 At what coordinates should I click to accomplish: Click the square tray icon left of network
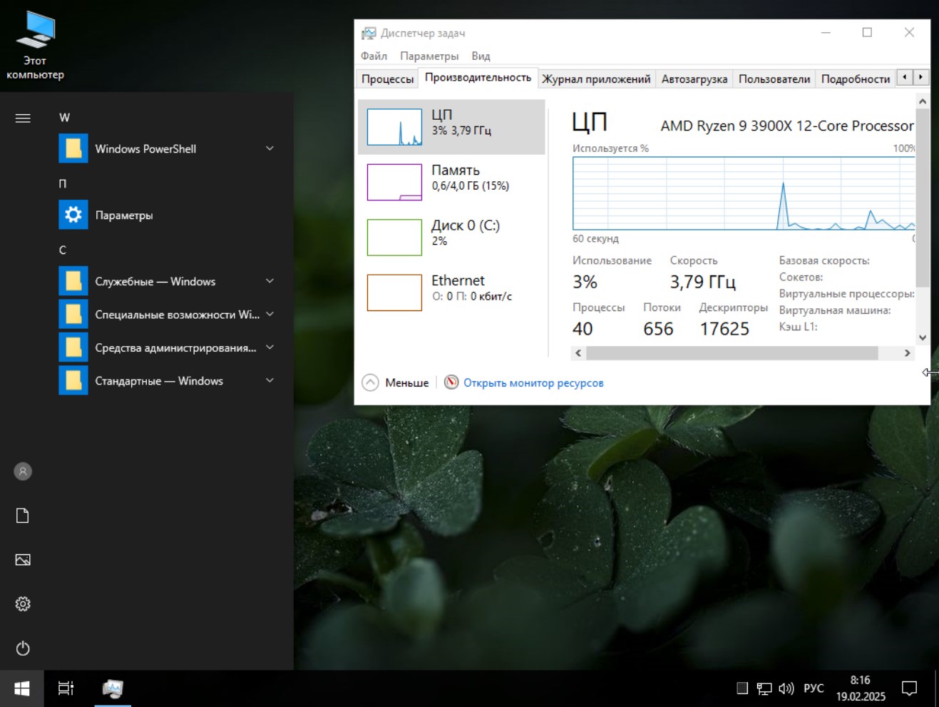742,688
